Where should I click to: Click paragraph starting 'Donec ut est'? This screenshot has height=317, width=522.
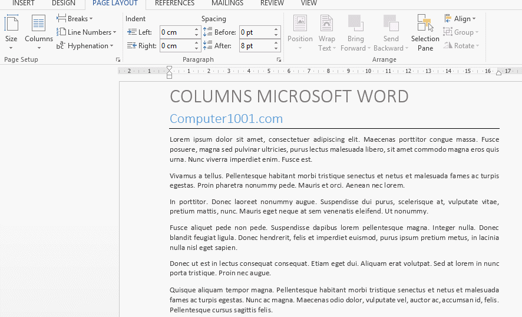click(334, 268)
